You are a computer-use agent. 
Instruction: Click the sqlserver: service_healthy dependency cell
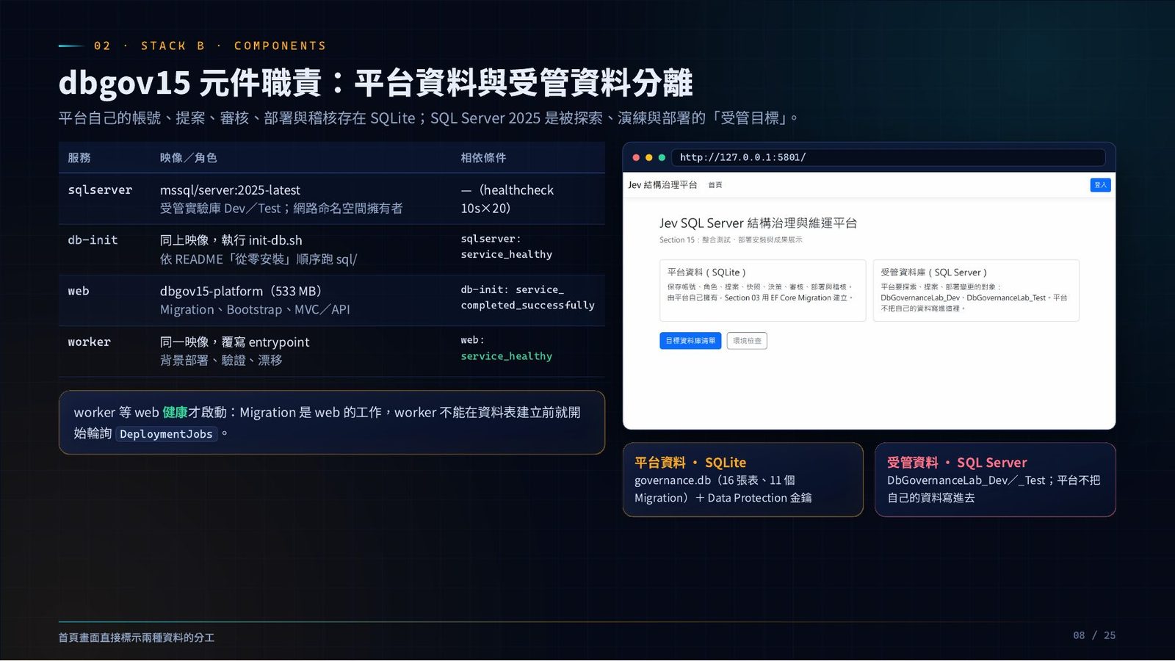pyautogui.click(x=507, y=247)
